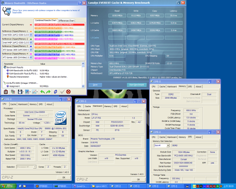Click the Save button in EVEREST benchmark window
Image resolution: width=236 pixels, height=189 pixels.
coord(95,85)
